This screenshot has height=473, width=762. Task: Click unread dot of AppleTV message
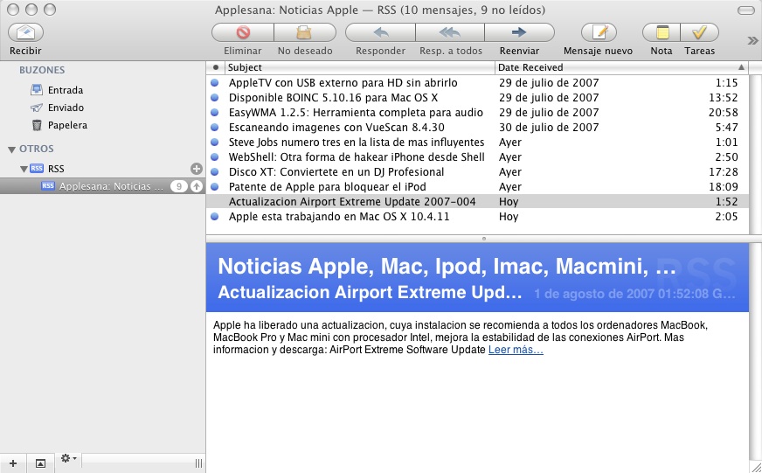click(214, 83)
